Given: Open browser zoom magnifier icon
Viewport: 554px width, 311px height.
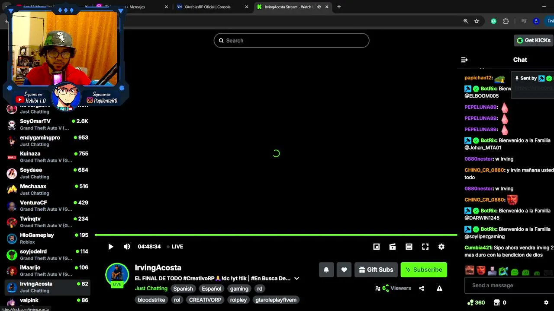Looking at the screenshot, I should 466,21.
